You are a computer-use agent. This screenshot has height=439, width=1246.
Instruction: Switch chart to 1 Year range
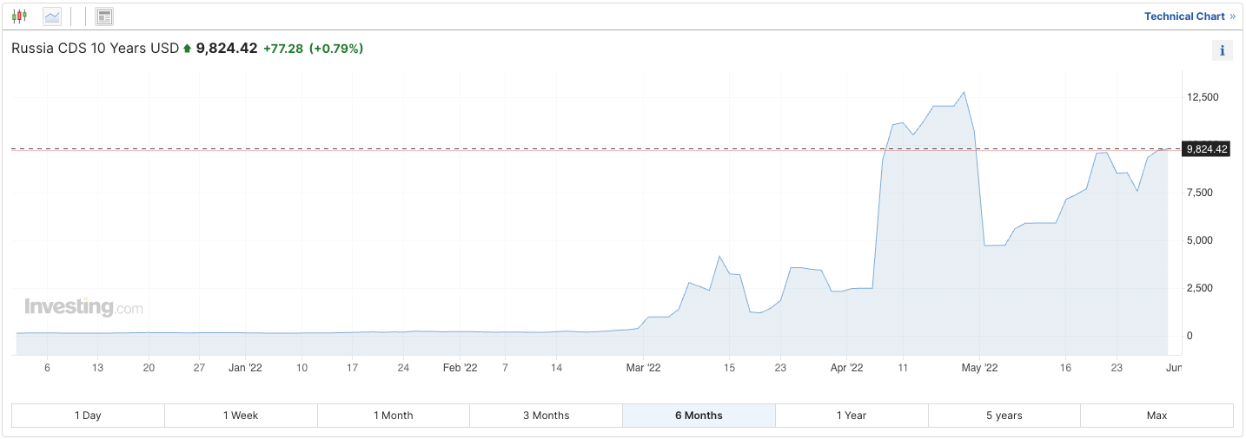(852, 416)
